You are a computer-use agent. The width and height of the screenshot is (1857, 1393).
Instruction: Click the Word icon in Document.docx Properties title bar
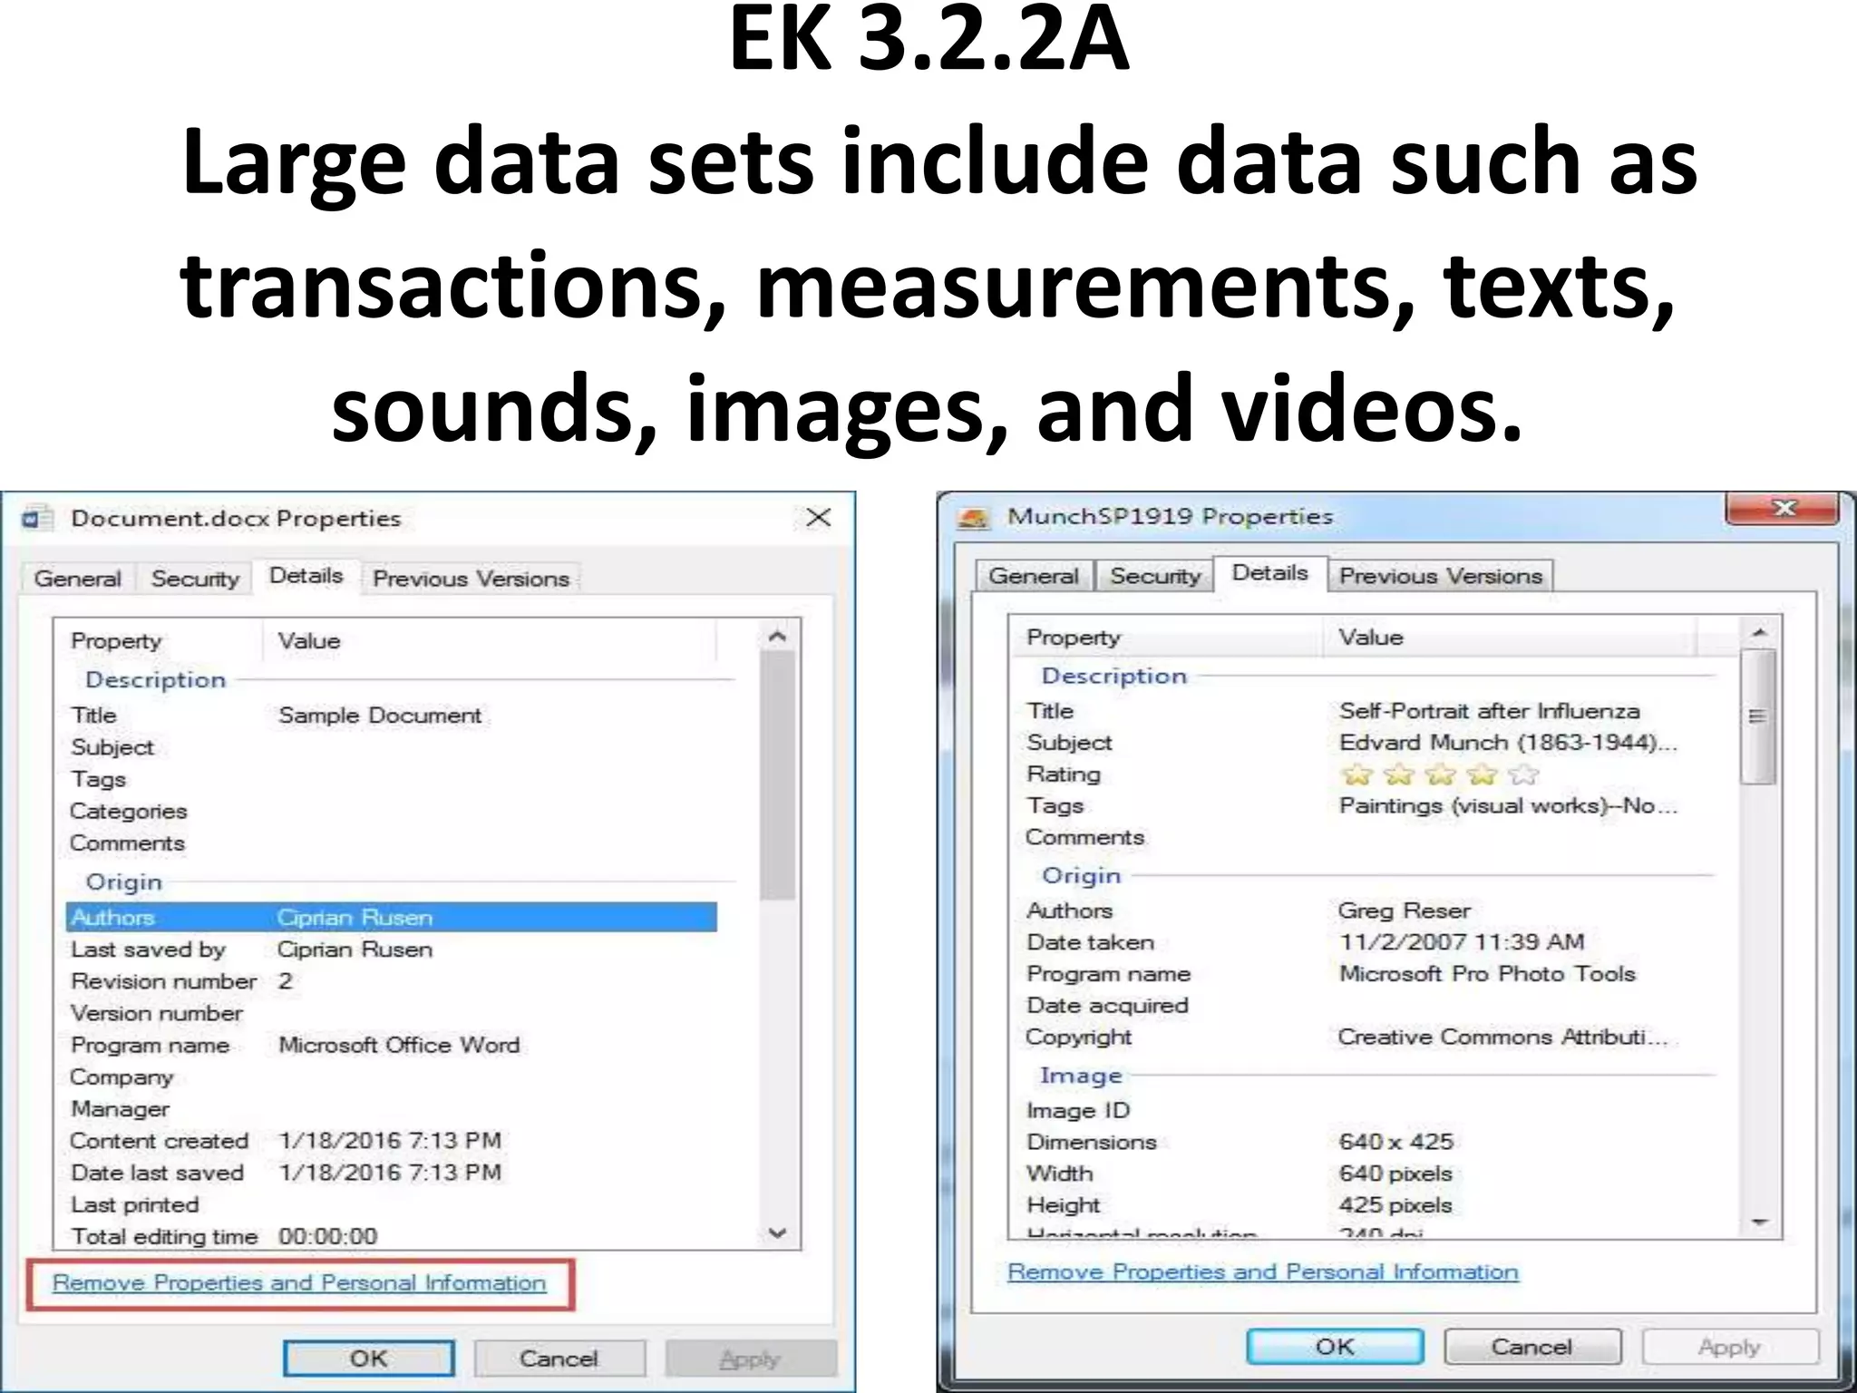pos(36,518)
